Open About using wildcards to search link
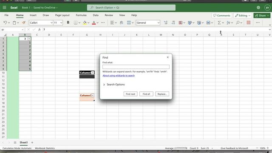272x153 pixels. pos(119,76)
